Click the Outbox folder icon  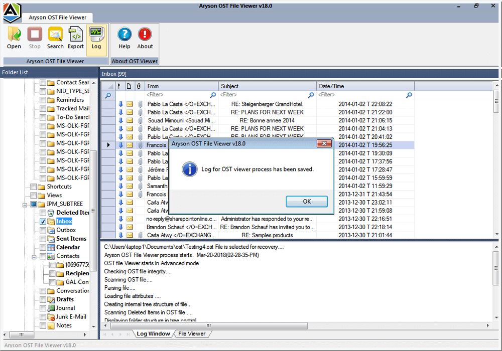coord(51,230)
